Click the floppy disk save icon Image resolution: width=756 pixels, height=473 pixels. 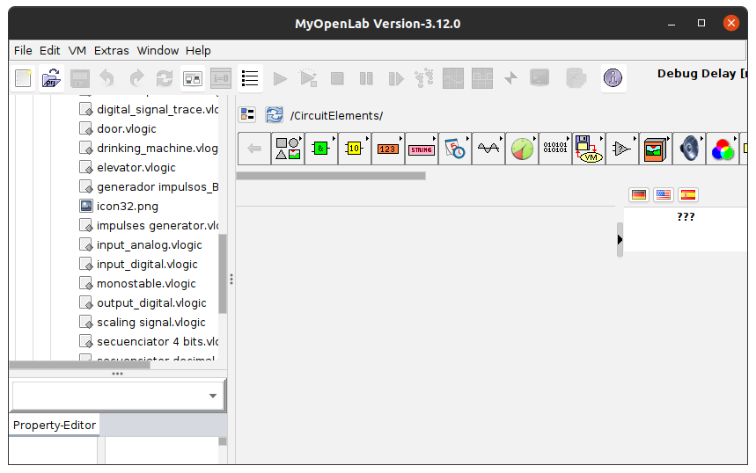(x=80, y=78)
